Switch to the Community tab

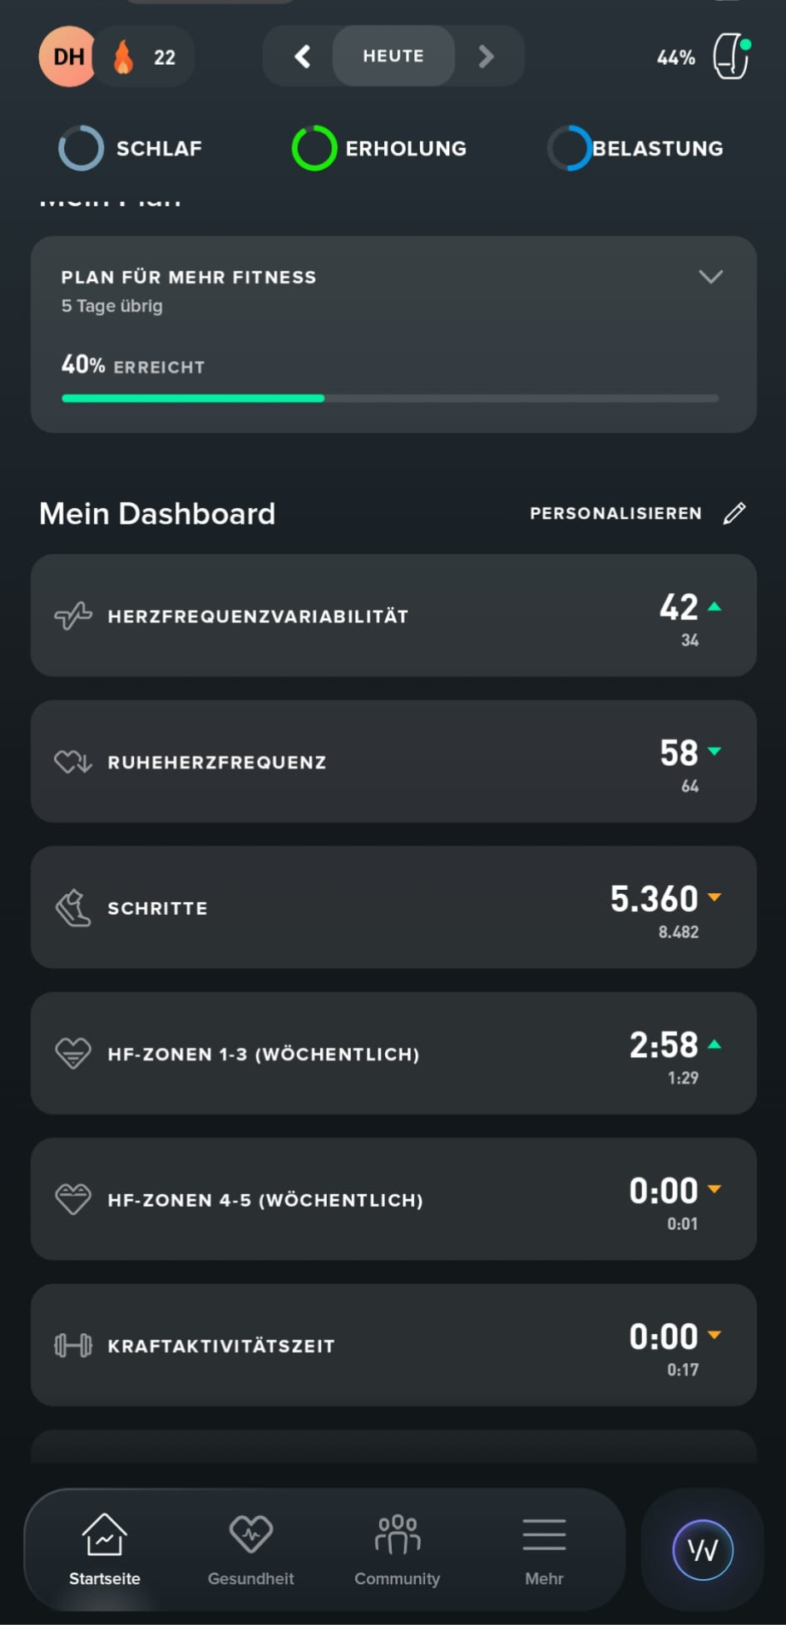pos(397,1548)
